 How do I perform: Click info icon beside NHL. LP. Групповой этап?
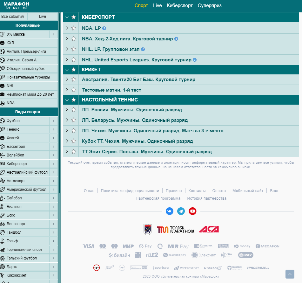click(x=143, y=49)
